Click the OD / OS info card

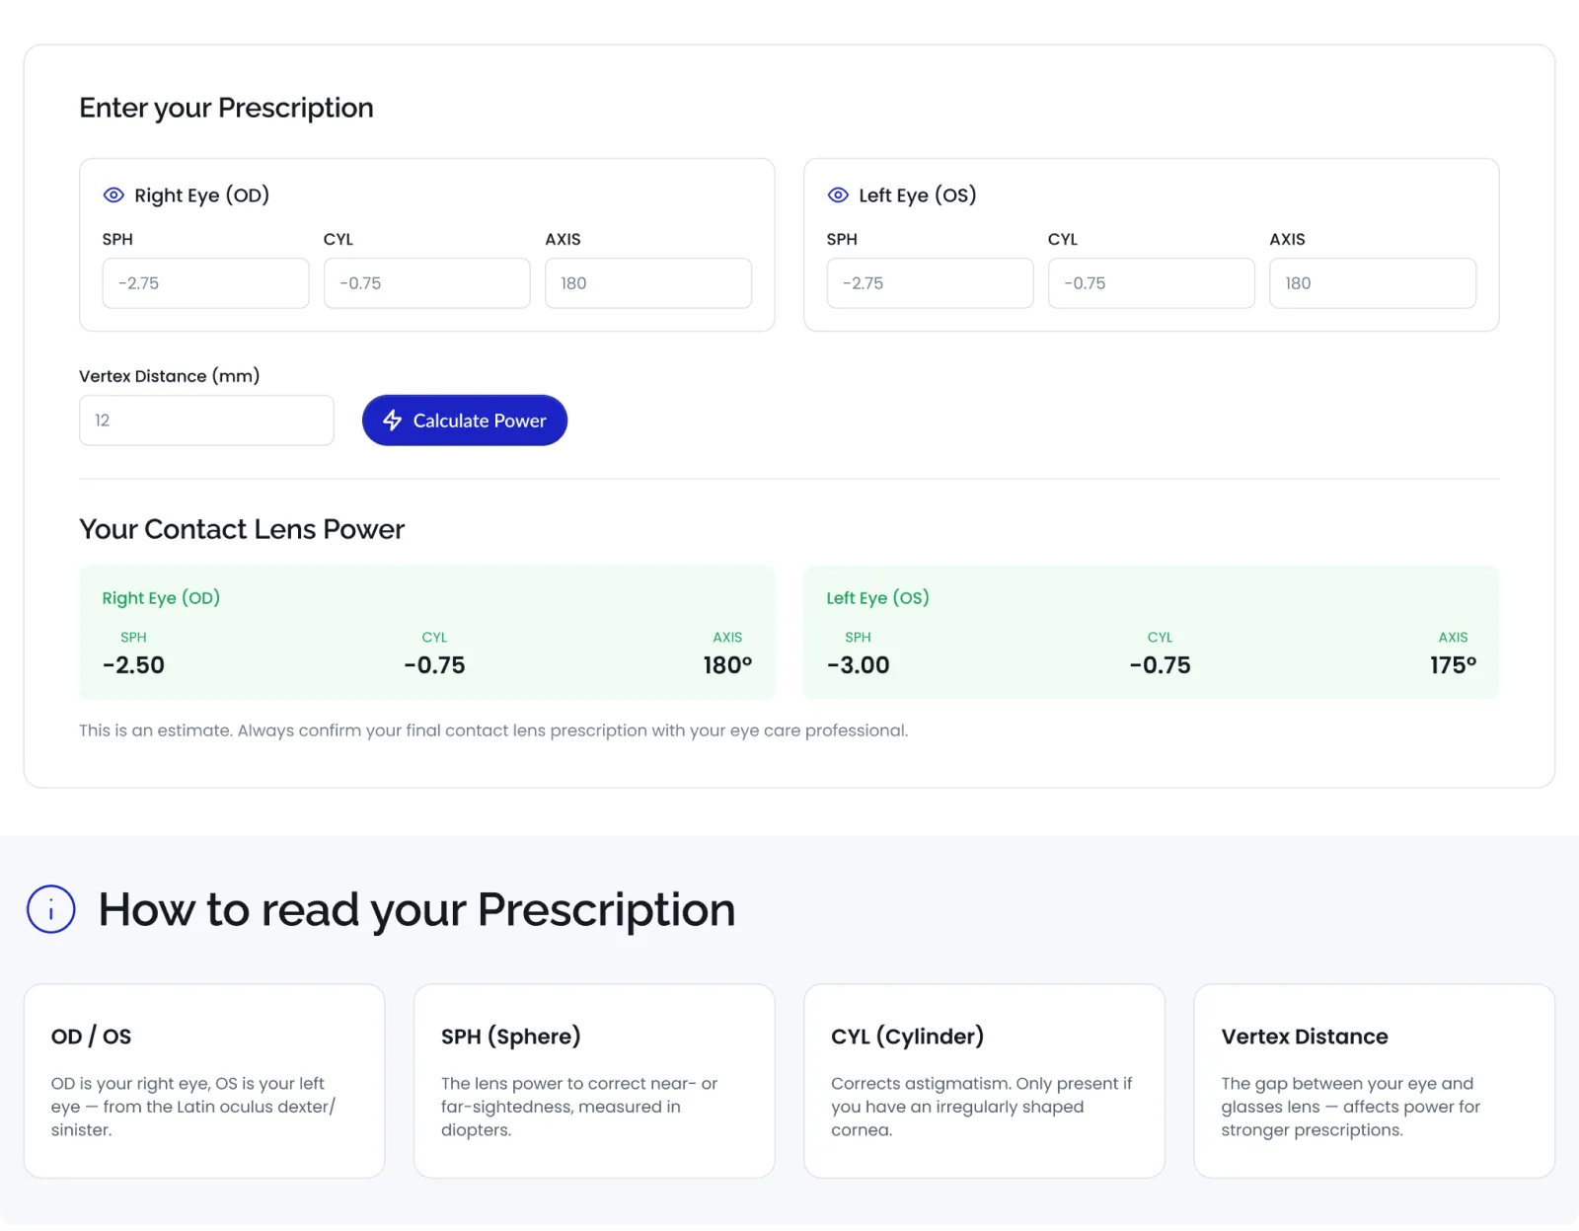click(x=204, y=1081)
